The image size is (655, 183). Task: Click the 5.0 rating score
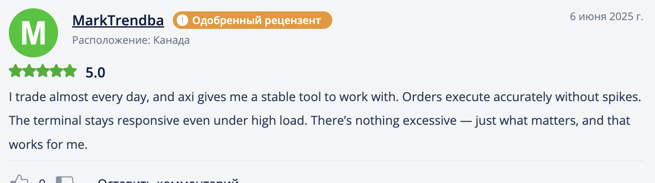coord(95,72)
